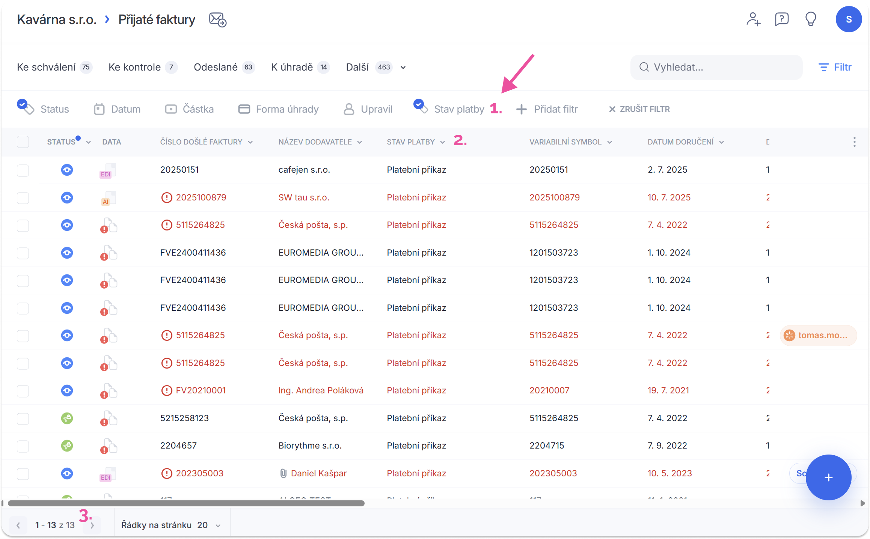Open the help question bubble icon

[782, 19]
